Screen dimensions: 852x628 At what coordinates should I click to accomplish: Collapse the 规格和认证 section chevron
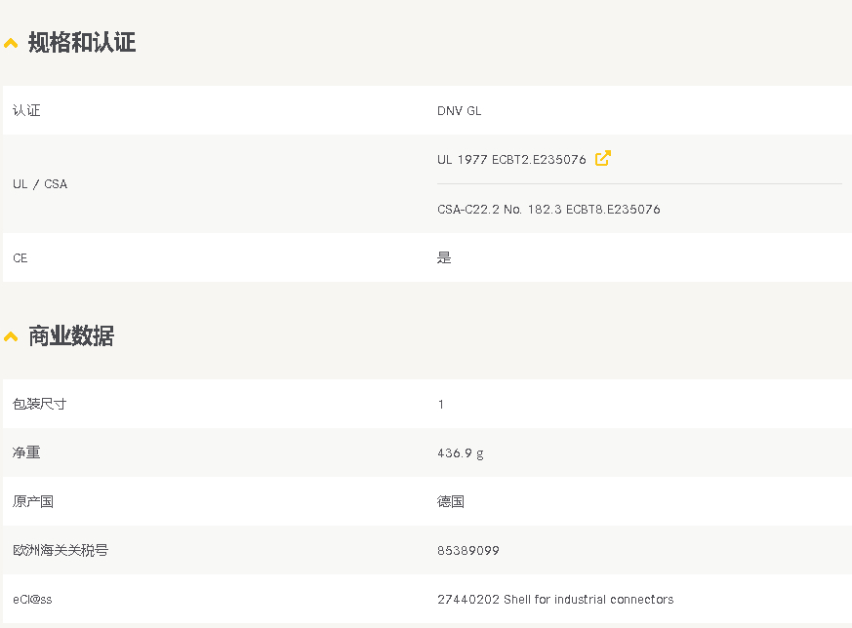pos(11,43)
